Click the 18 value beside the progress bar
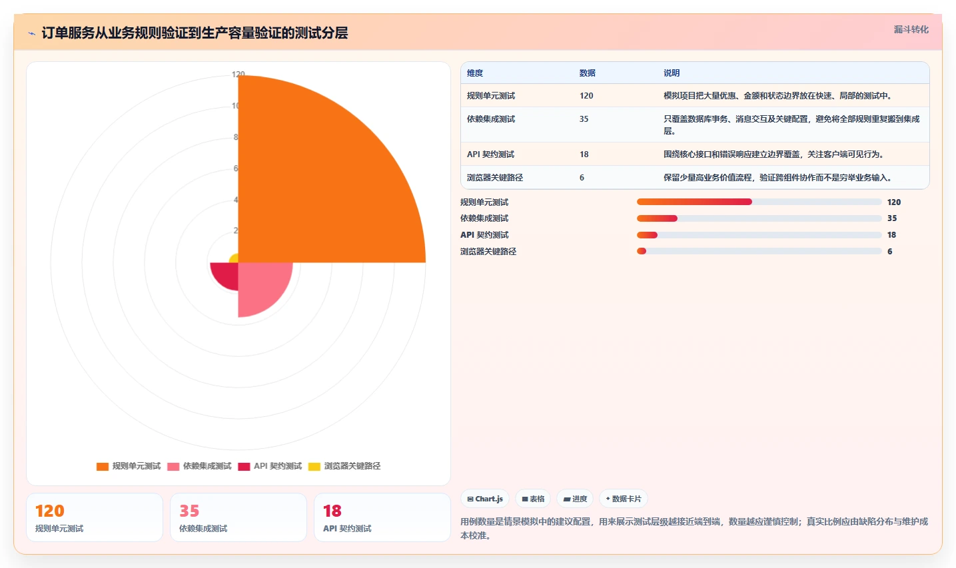 (891, 235)
